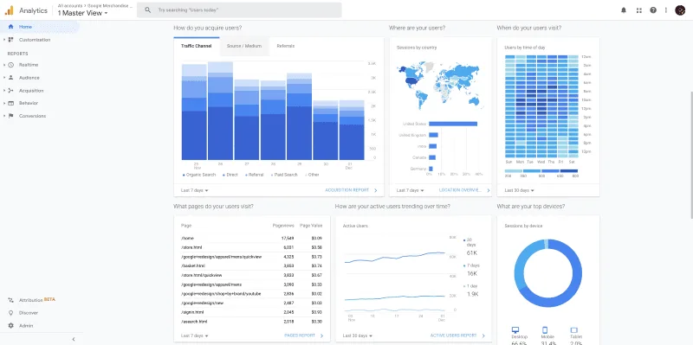693x345 pixels.
Task: Click the Google Analytics logo
Action: [x=10, y=10]
